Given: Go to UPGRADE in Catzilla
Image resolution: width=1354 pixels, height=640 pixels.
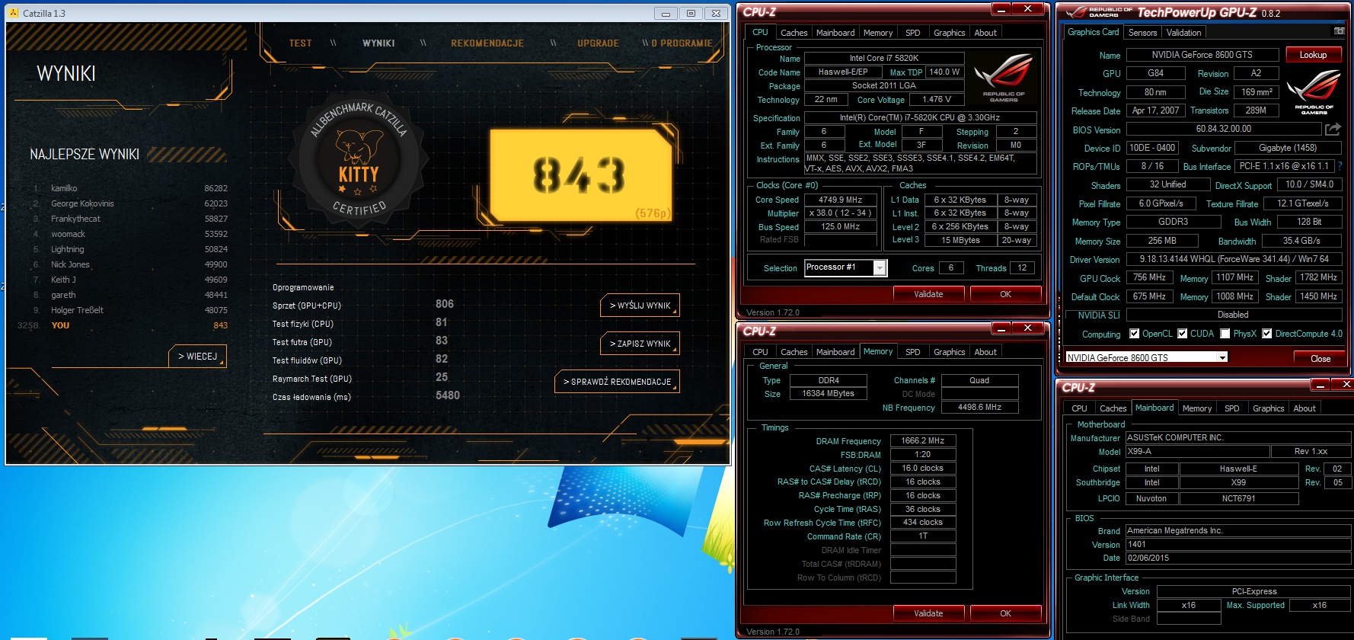Looking at the screenshot, I should [598, 43].
